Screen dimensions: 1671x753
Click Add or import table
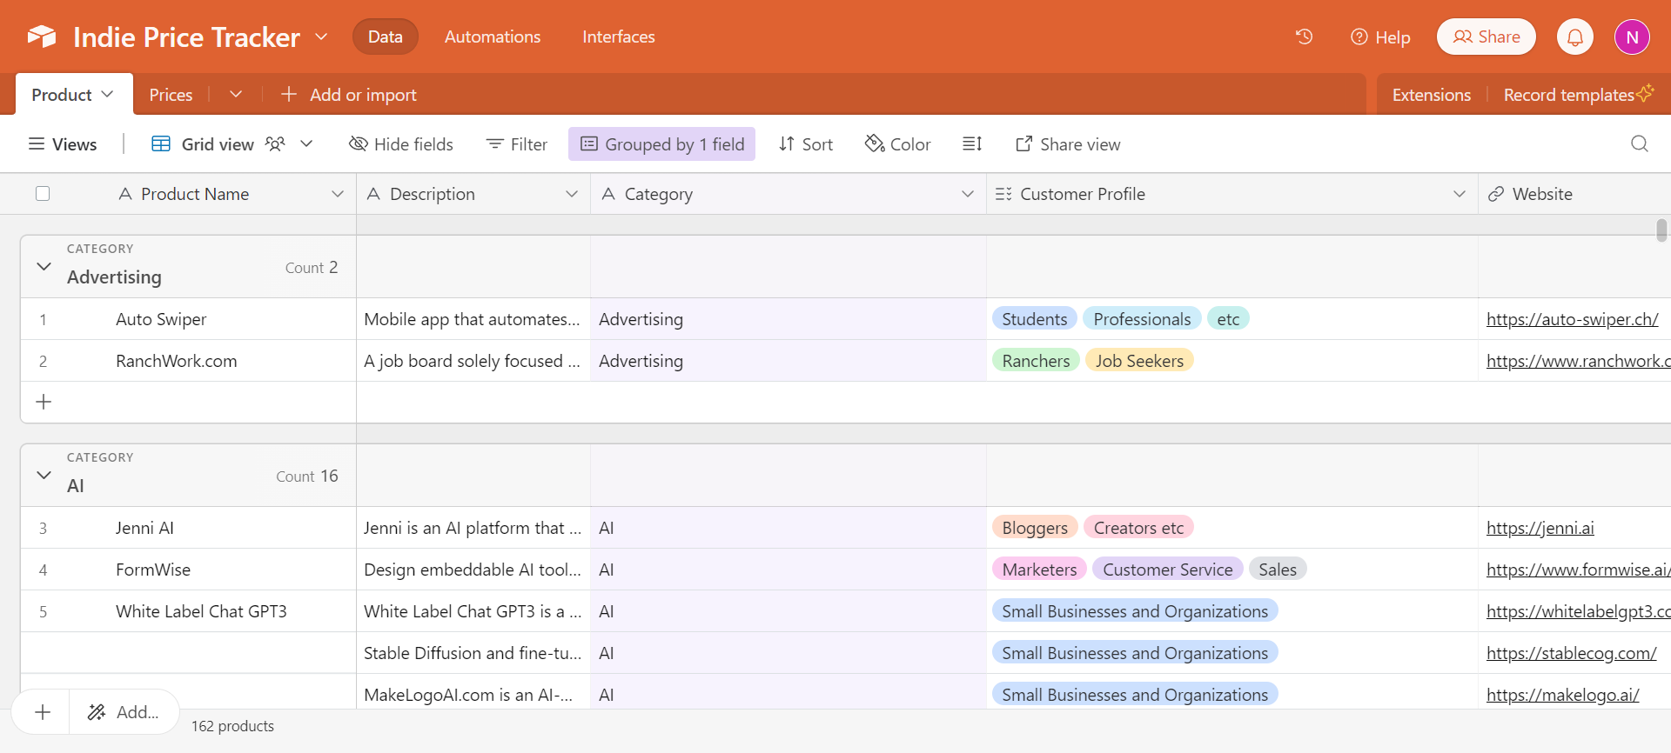[349, 94]
